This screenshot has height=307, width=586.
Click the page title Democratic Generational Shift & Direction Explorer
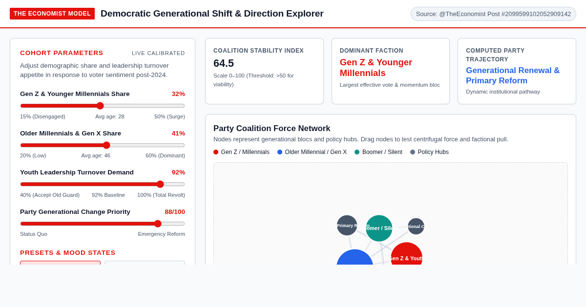coord(212,14)
